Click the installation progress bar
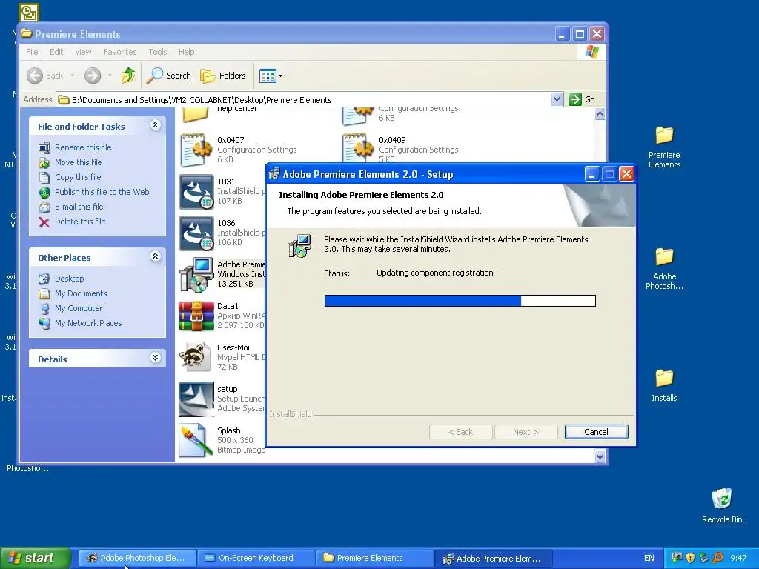Image resolution: width=759 pixels, height=569 pixels. (460, 301)
